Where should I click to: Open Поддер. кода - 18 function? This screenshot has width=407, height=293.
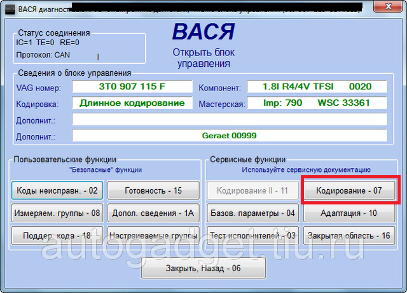[57, 235]
